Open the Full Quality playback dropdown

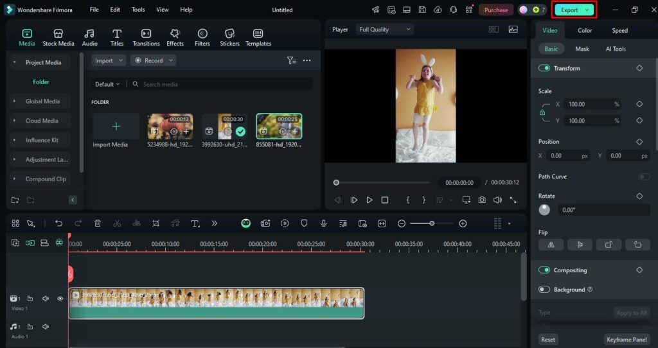[386, 30]
